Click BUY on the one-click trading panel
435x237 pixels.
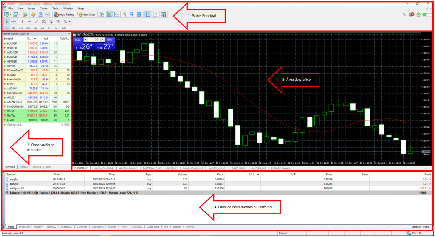[x=110, y=40]
